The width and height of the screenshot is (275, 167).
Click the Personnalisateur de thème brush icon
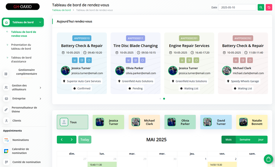[6, 110]
